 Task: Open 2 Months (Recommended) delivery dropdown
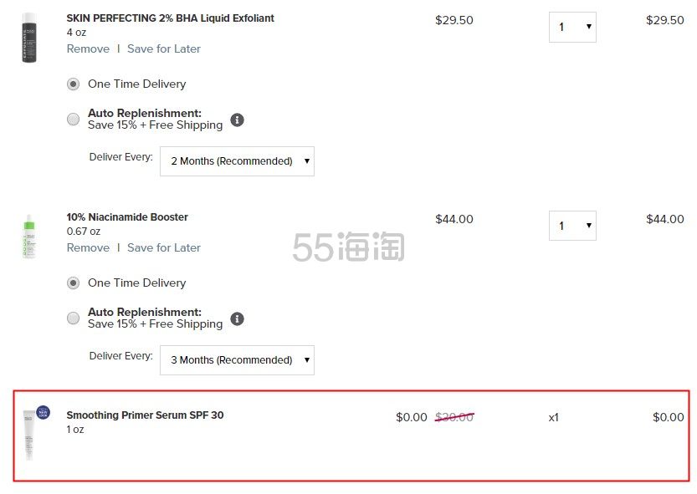(237, 161)
